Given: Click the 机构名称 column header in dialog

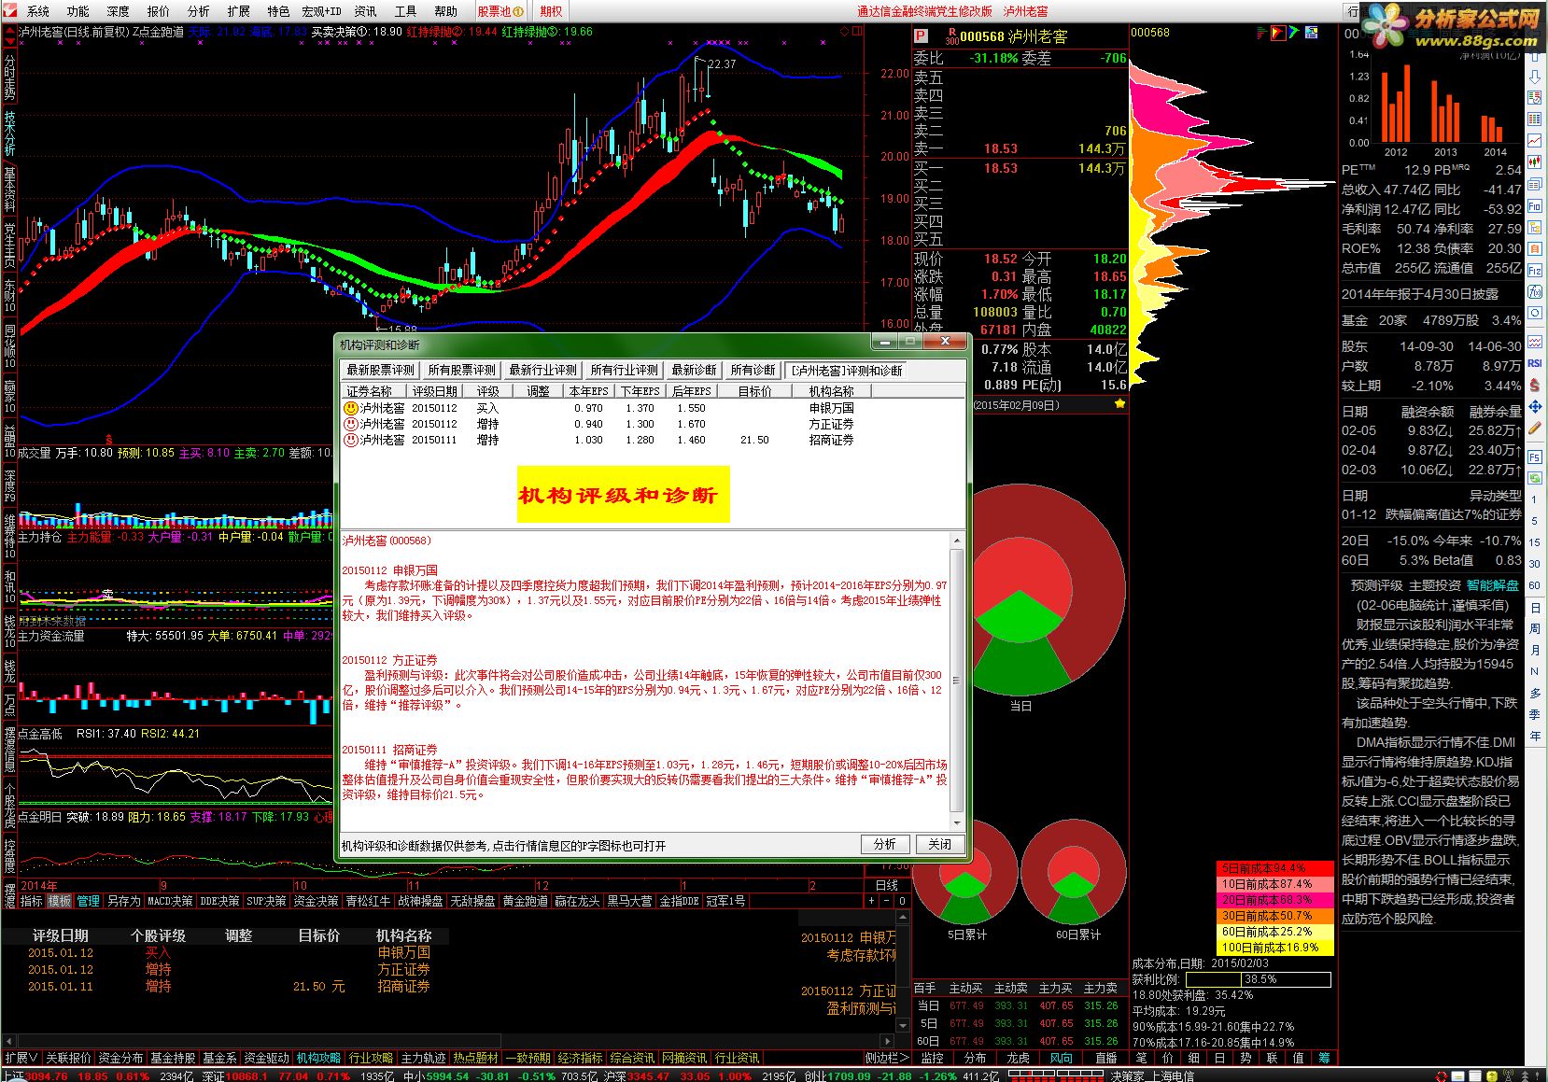Looking at the screenshot, I should pyautogui.click(x=831, y=391).
